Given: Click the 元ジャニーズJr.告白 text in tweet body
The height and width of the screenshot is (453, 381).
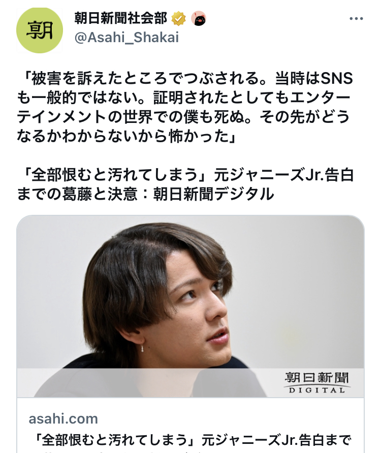Looking at the screenshot, I should coord(284,175).
